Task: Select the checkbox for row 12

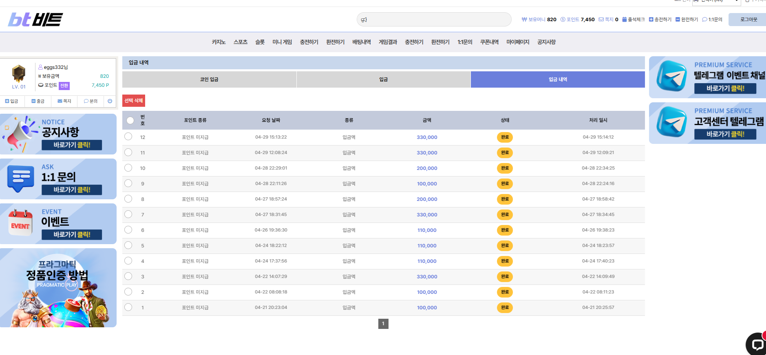Action: tap(128, 137)
